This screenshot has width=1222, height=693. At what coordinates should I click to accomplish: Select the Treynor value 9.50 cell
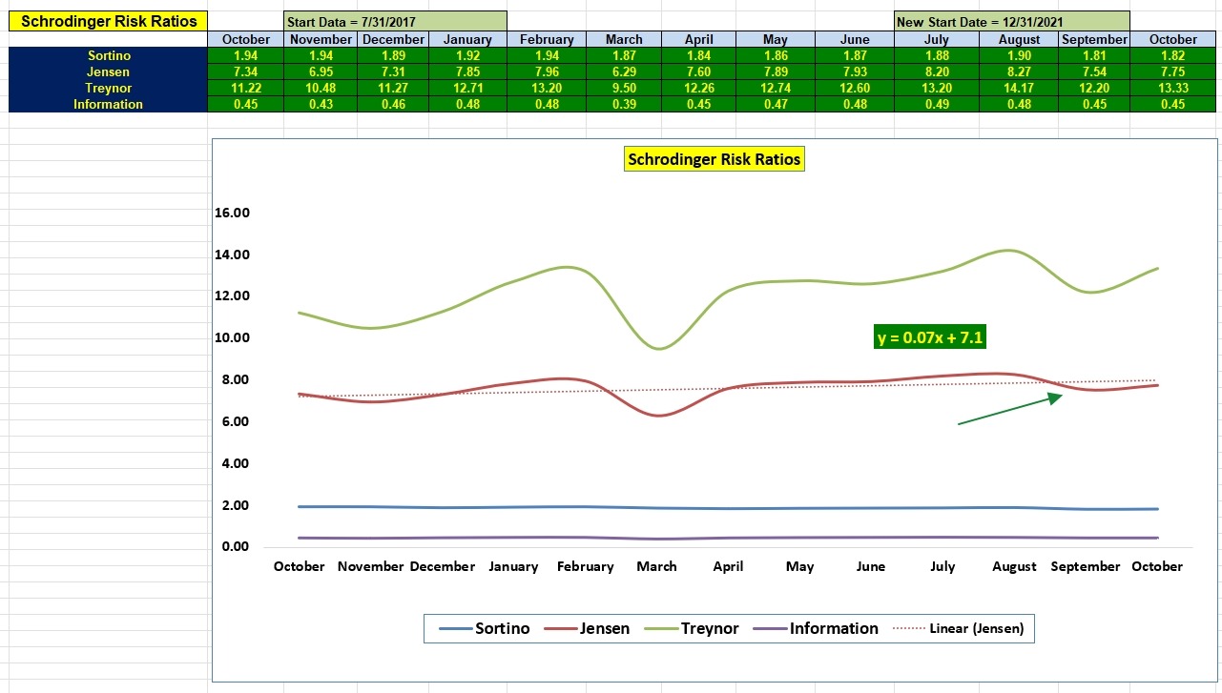624,89
